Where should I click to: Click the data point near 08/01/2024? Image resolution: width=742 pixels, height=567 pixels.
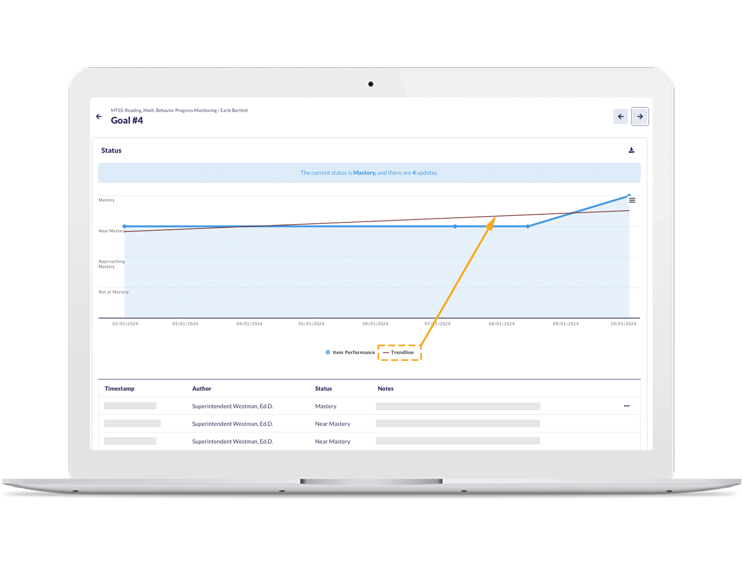click(x=528, y=227)
